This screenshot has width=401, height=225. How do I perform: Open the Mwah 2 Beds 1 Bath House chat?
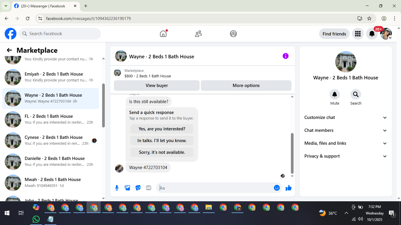tap(50, 183)
